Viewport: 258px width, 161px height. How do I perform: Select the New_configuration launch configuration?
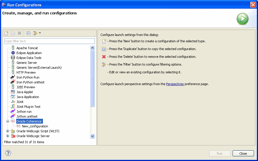35,126
